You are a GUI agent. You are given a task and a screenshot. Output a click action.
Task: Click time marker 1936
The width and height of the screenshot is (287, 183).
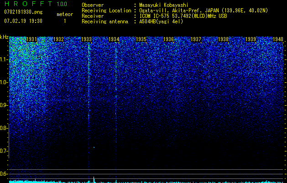coord(168,39)
